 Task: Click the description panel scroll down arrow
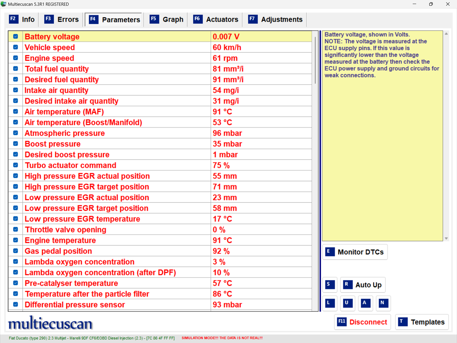(446, 238)
